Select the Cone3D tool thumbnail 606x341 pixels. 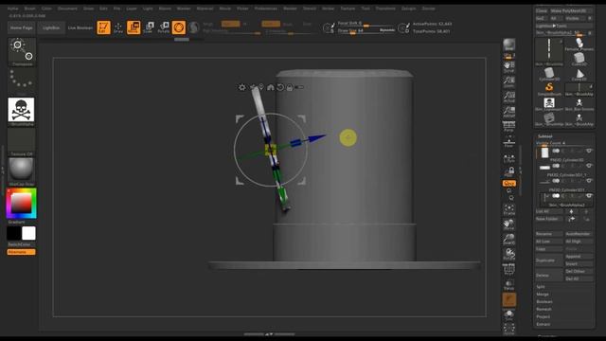tap(579, 74)
